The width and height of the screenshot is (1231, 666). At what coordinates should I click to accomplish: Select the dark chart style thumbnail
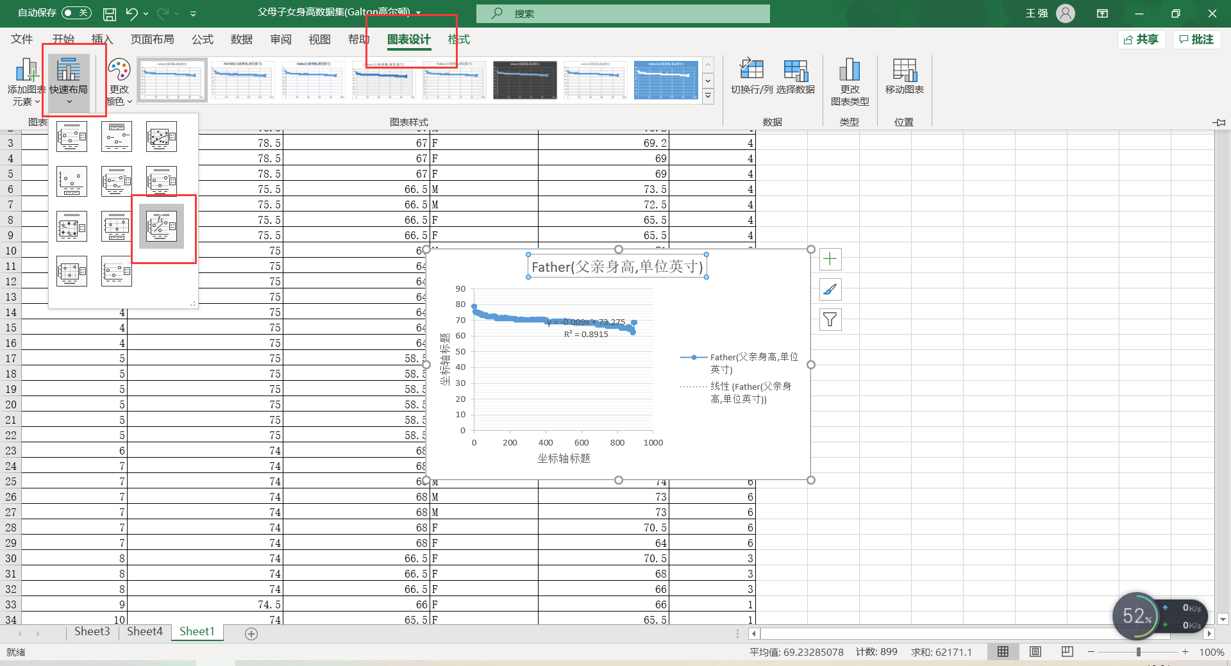click(x=525, y=80)
